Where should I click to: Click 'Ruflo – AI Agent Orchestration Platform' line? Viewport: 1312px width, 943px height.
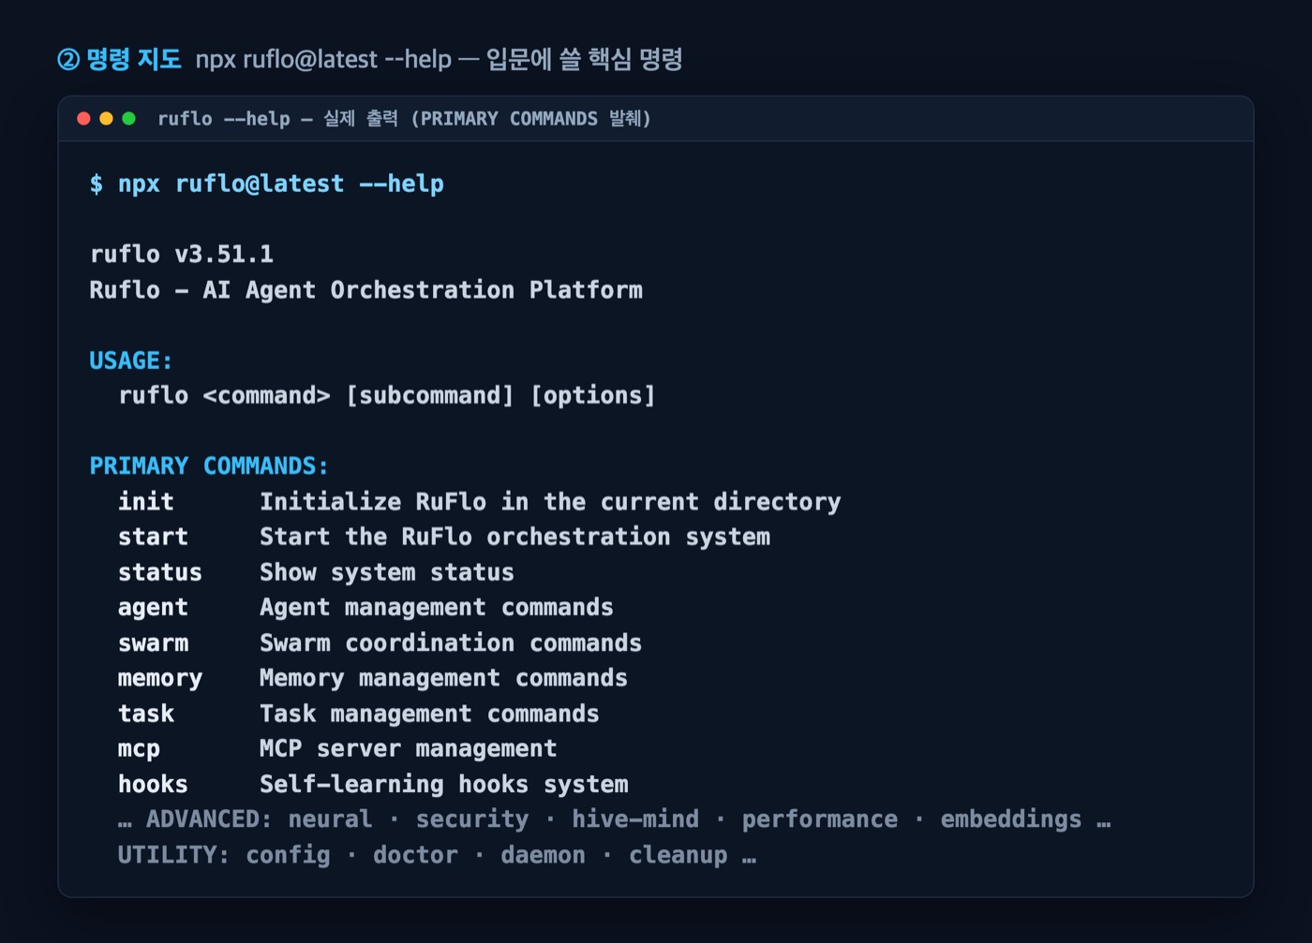[366, 289]
